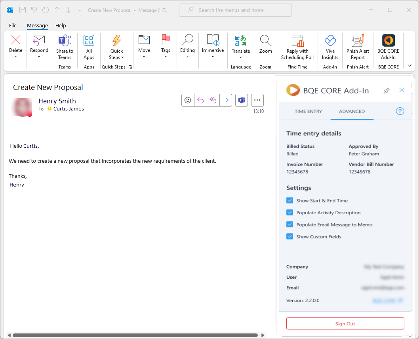Click the Sign Out button
Image resolution: width=419 pixels, height=339 pixels.
(345, 324)
